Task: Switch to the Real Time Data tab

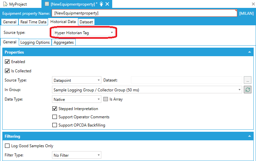Action: pyautogui.click(x=33, y=22)
